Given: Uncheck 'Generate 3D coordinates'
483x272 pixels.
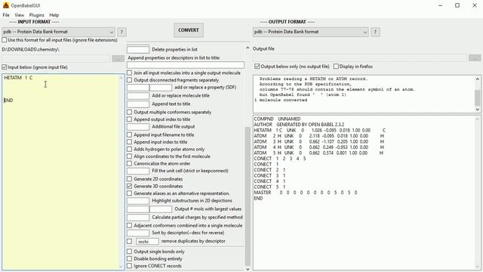Looking at the screenshot, I should (129, 187).
